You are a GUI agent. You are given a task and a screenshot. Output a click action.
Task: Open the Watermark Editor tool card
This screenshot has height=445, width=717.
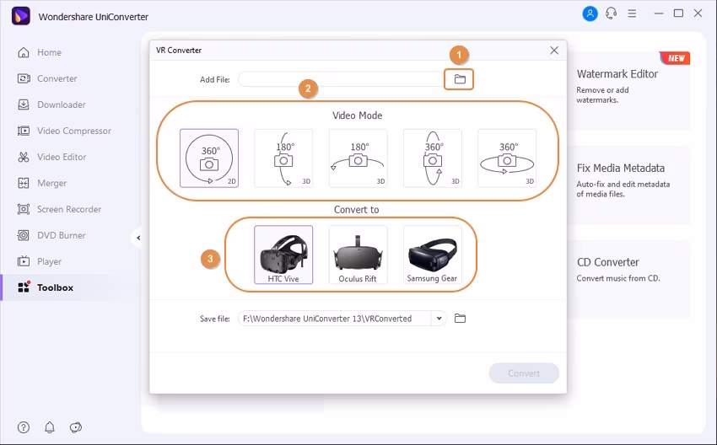point(628,90)
